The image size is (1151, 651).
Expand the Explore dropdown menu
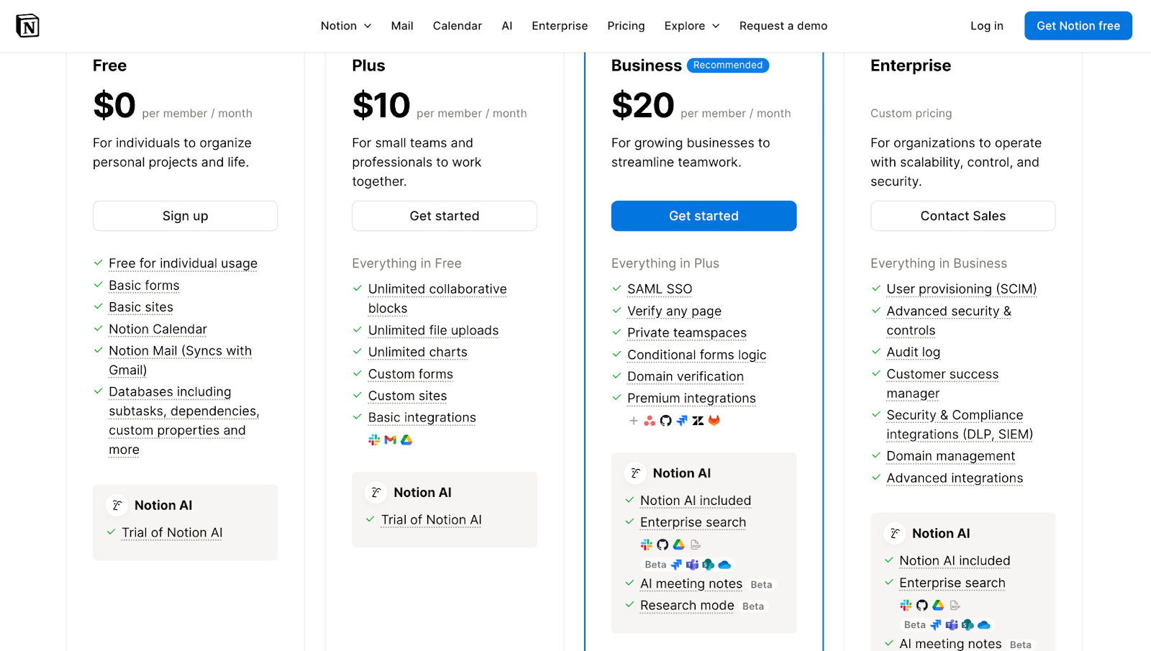(692, 26)
